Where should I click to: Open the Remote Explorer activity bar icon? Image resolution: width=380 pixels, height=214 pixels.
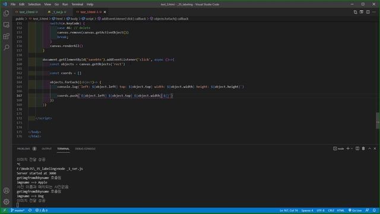(7, 25)
